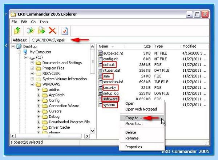Expand the System Volume Information node
218x160 pixels.
click(32, 79)
